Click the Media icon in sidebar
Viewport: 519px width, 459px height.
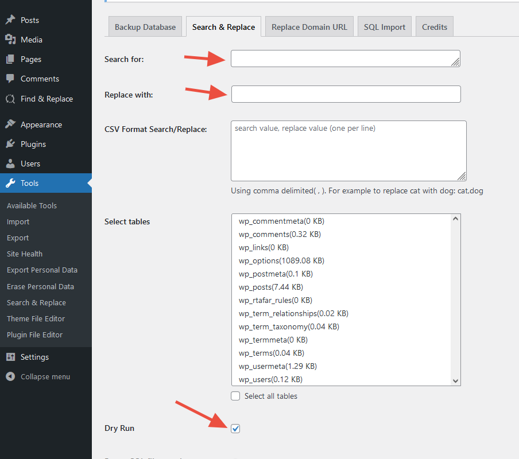(10, 40)
